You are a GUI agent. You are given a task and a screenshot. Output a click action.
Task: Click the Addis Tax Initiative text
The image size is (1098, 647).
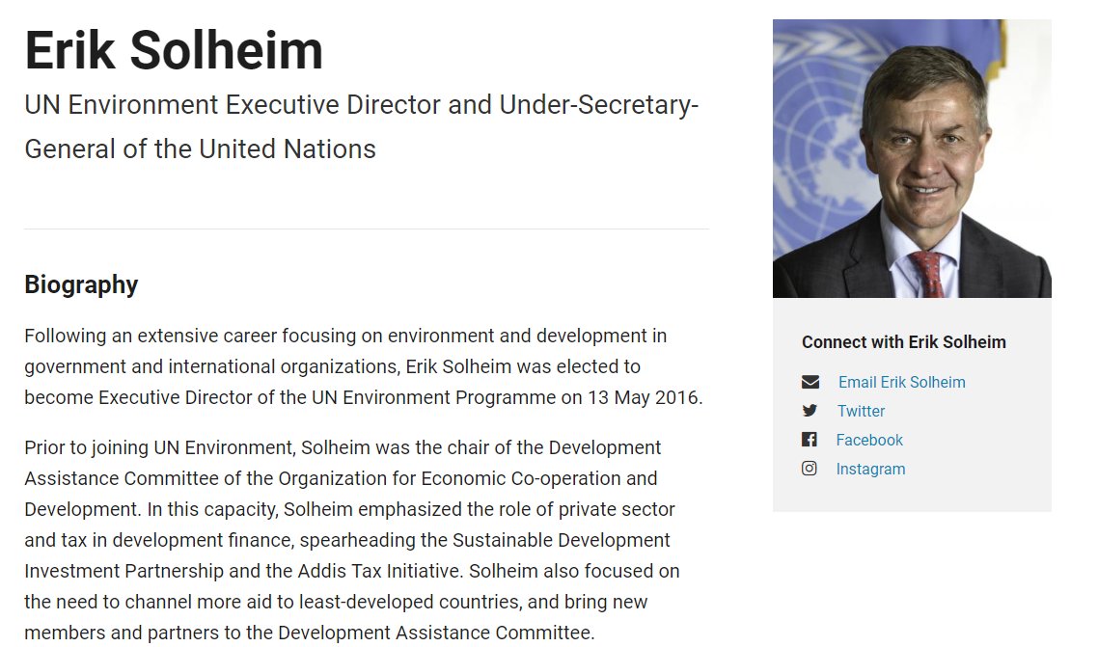[379, 571]
